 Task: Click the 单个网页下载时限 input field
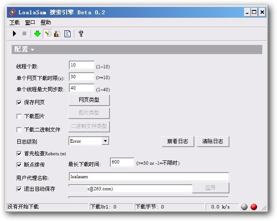click(81, 77)
